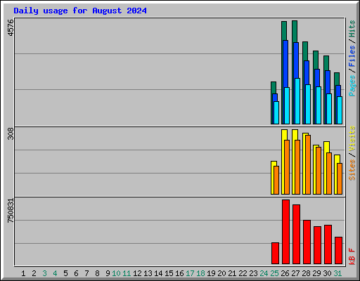This screenshot has height=281, width=360.
Task: Click the red KB bar for day 28
Action: 307,242
